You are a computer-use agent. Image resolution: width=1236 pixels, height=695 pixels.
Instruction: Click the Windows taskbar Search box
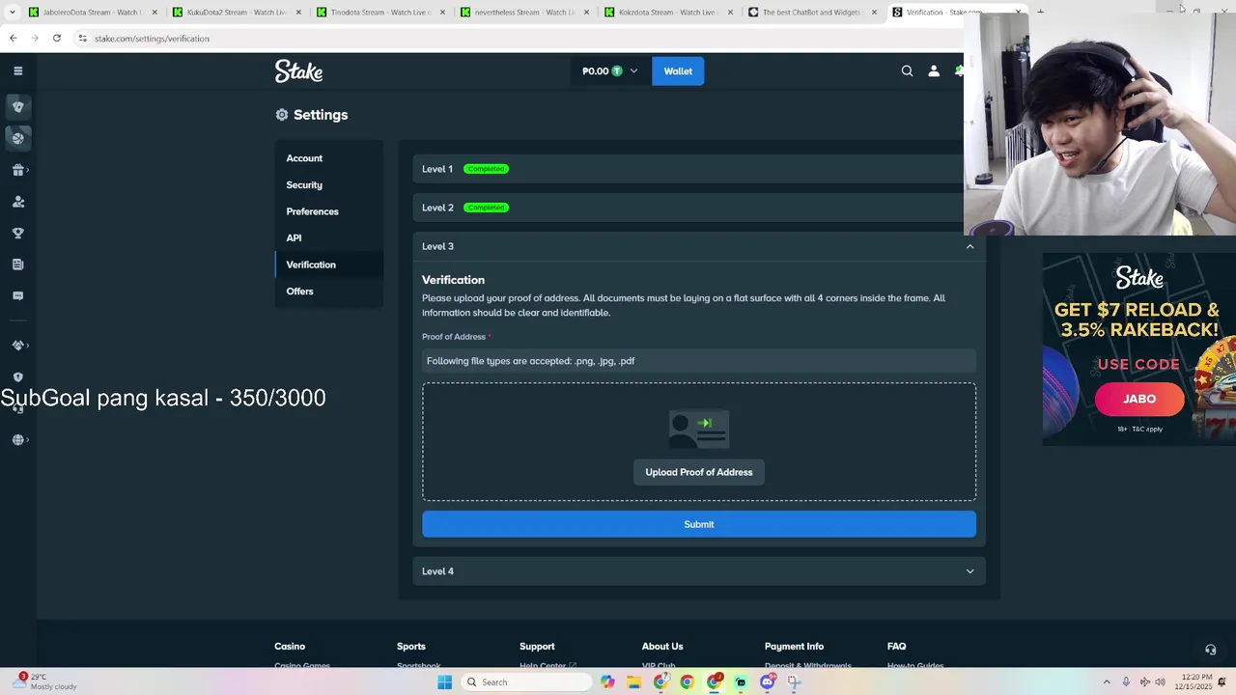(x=525, y=682)
